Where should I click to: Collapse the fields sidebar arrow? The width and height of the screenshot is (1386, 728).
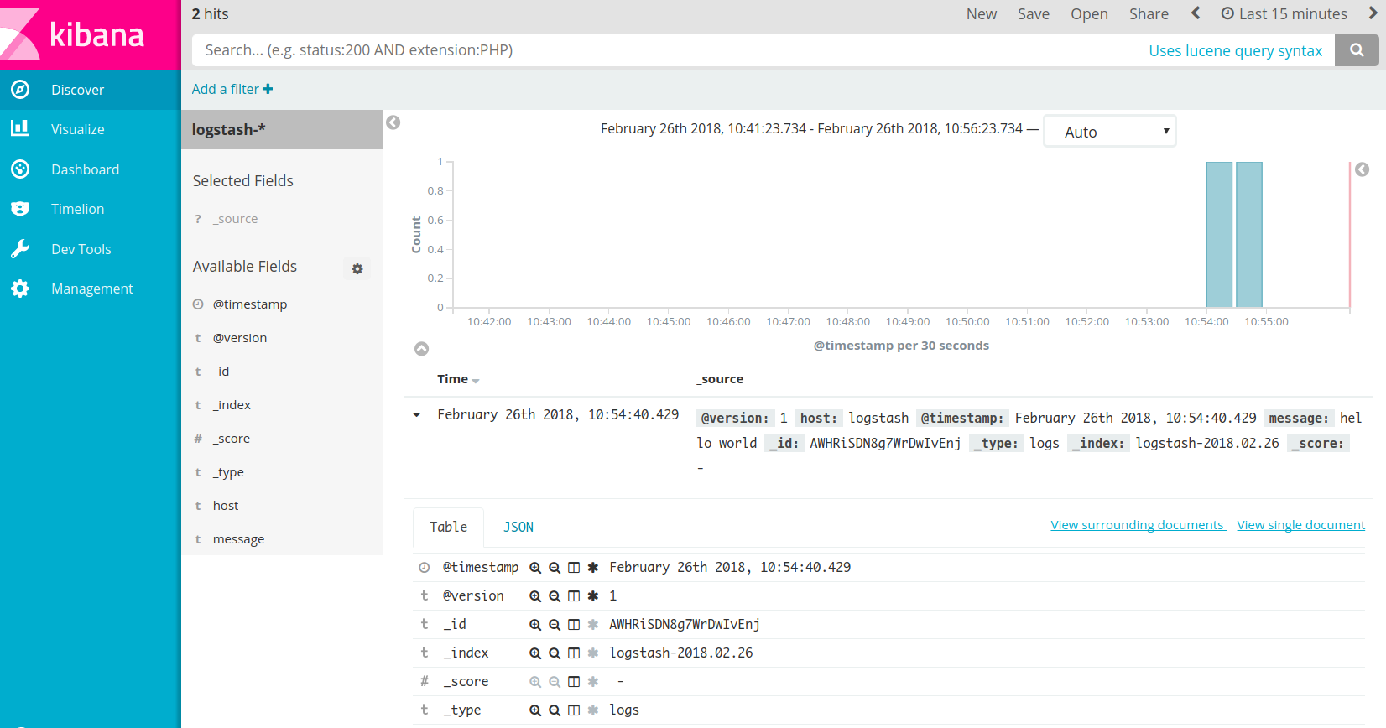point(393,122)
